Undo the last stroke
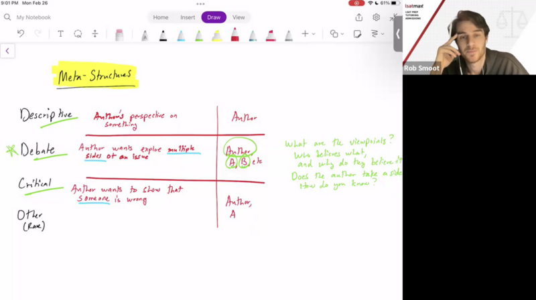 [x=21, y=34]
